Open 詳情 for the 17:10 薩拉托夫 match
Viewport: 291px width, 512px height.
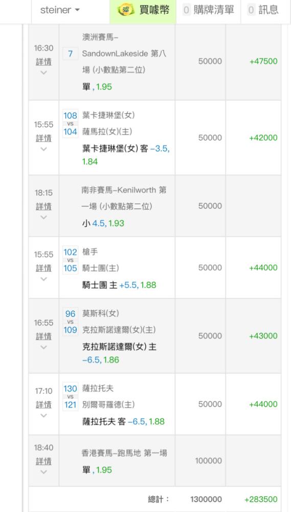[x=43, y=404]
